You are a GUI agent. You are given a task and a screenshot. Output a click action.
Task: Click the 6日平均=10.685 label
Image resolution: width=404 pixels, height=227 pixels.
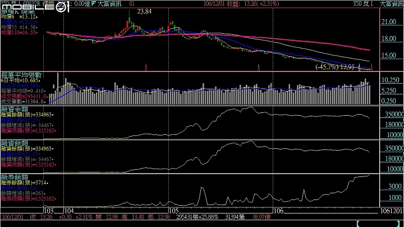pyautogui.click(x=20, y=81)
